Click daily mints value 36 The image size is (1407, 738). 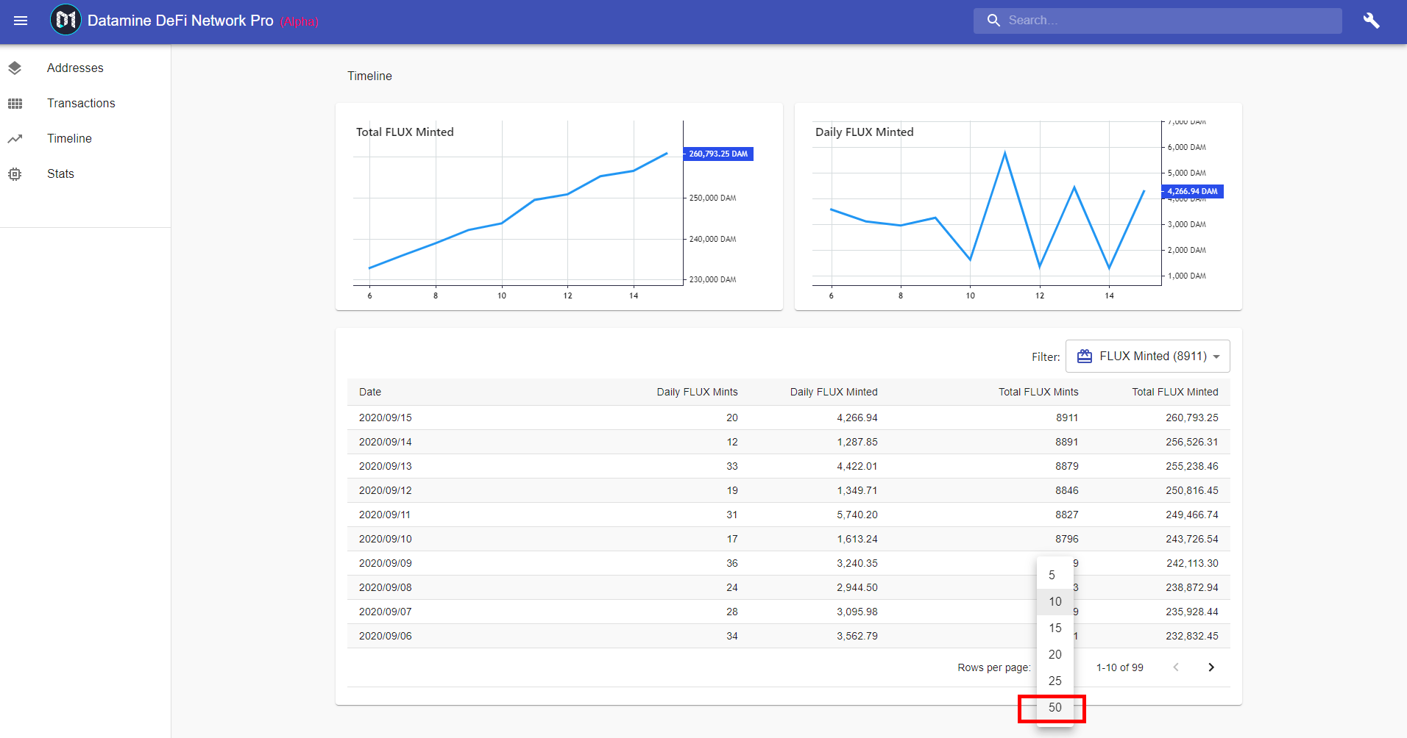click(732, 563)
